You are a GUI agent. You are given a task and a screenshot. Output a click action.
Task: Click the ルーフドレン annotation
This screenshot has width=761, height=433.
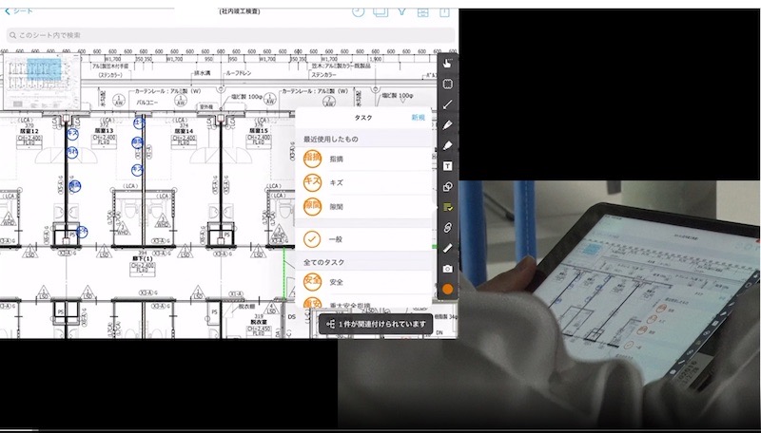[x=239, y=73]
